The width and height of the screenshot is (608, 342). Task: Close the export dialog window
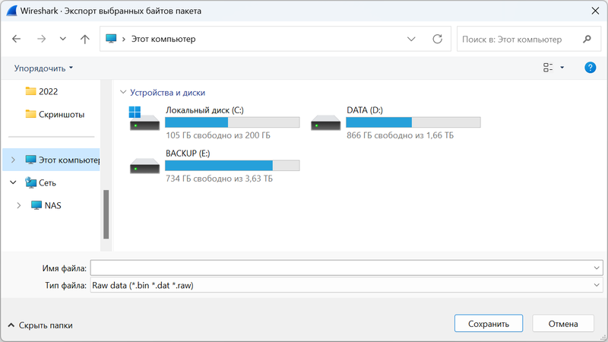595,11
